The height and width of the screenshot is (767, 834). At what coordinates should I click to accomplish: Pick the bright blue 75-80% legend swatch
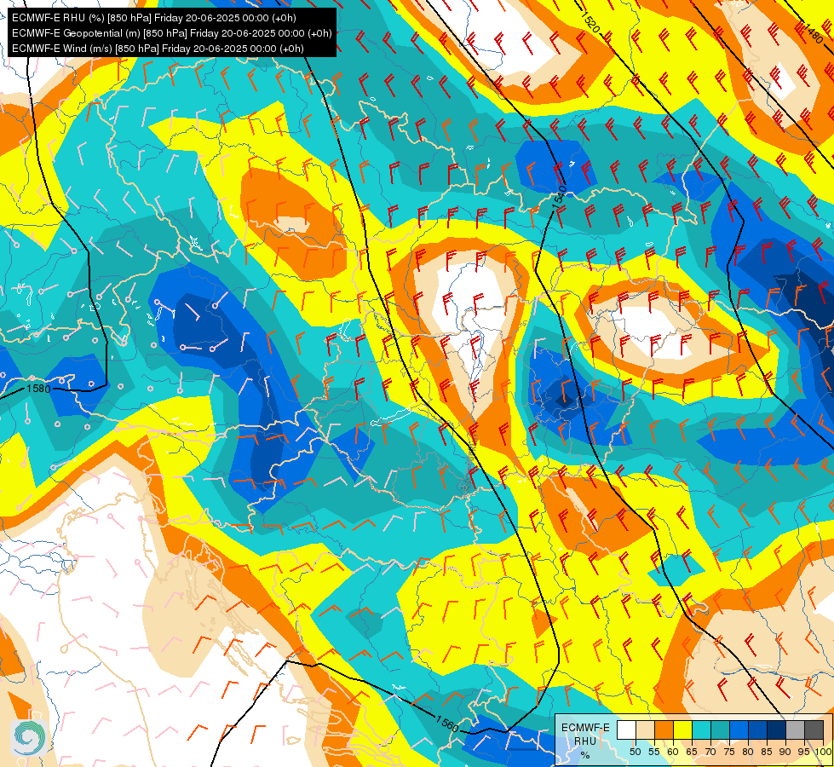[x=739, y=730]
